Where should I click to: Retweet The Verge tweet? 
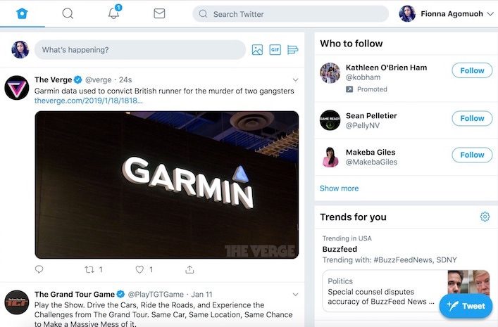pyautogui.click(x=89, y=269)
